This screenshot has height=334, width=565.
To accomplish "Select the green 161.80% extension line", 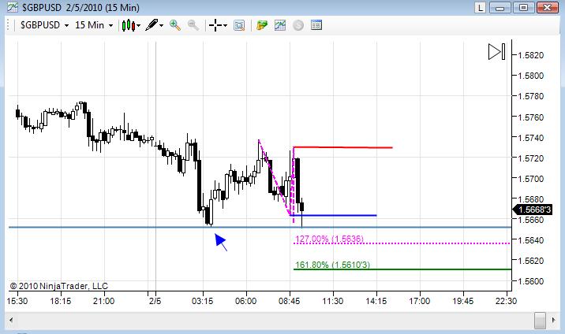I will (x=402, y=269).
